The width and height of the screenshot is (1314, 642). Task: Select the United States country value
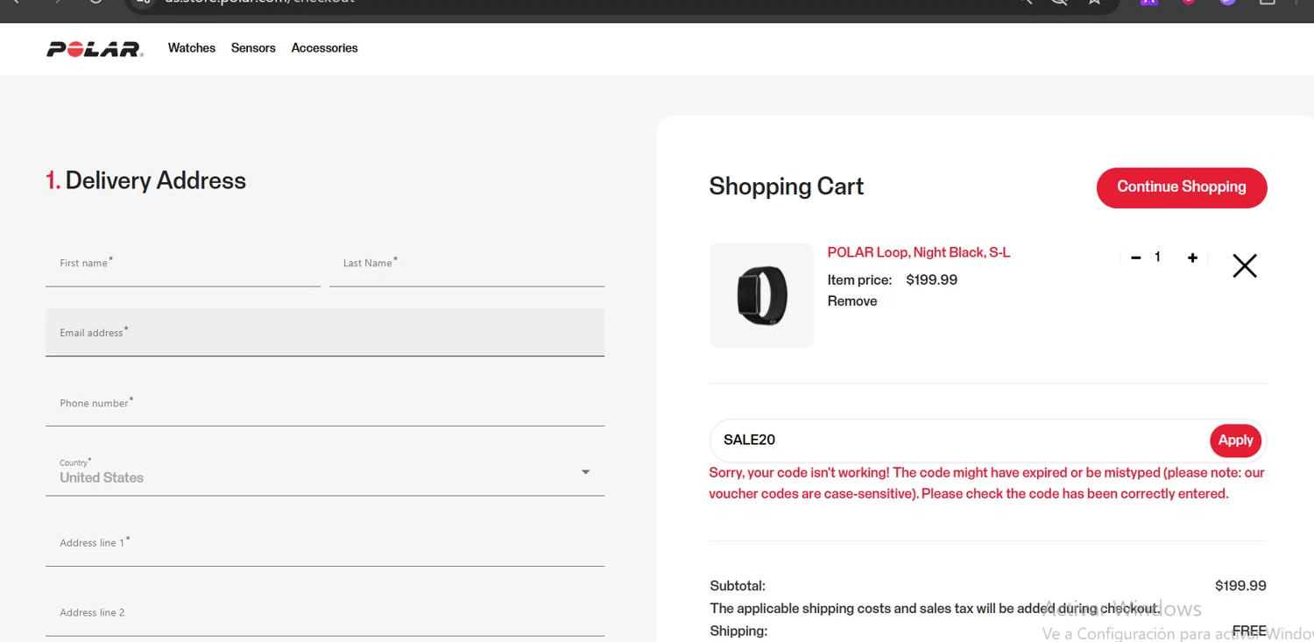102,477
